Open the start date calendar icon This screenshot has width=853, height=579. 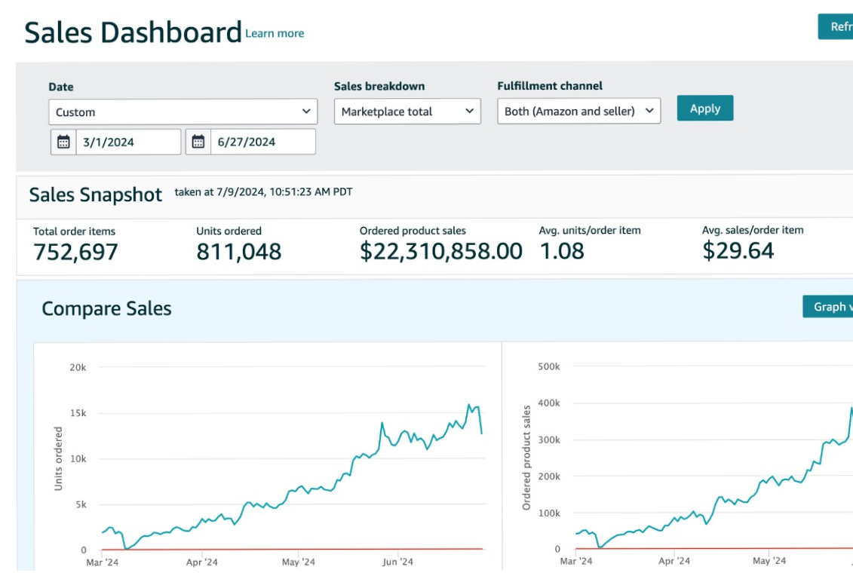(63, 142)
